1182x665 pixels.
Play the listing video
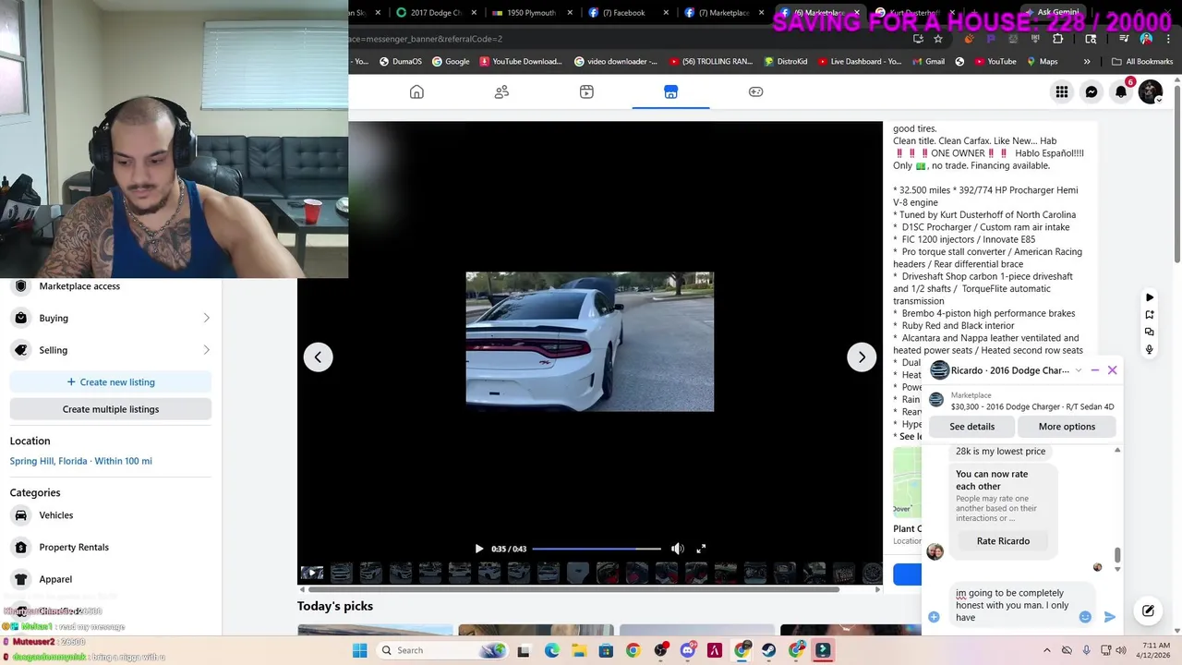point(478,549)
